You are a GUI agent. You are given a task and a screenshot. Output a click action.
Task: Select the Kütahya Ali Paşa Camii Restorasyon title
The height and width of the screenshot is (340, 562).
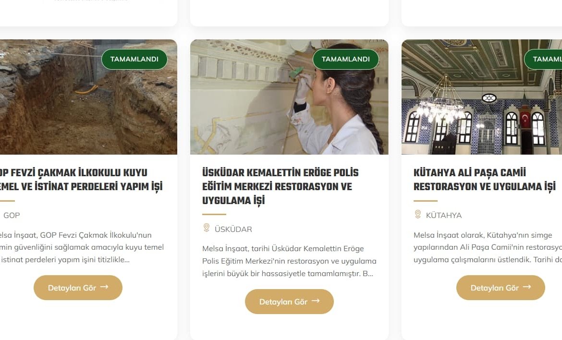[485, 180]
